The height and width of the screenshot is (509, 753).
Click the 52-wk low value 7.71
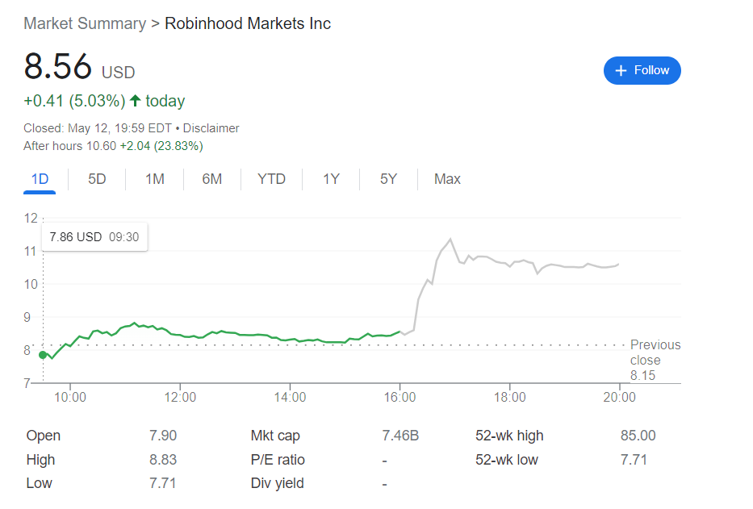tap(634, 460)
